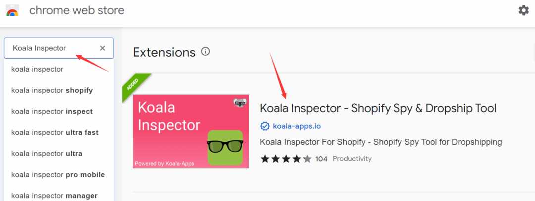Screen dimensions: 535x201
Task: Click the Chrome Web Store rainbow logo
Action: coord(12,10)
